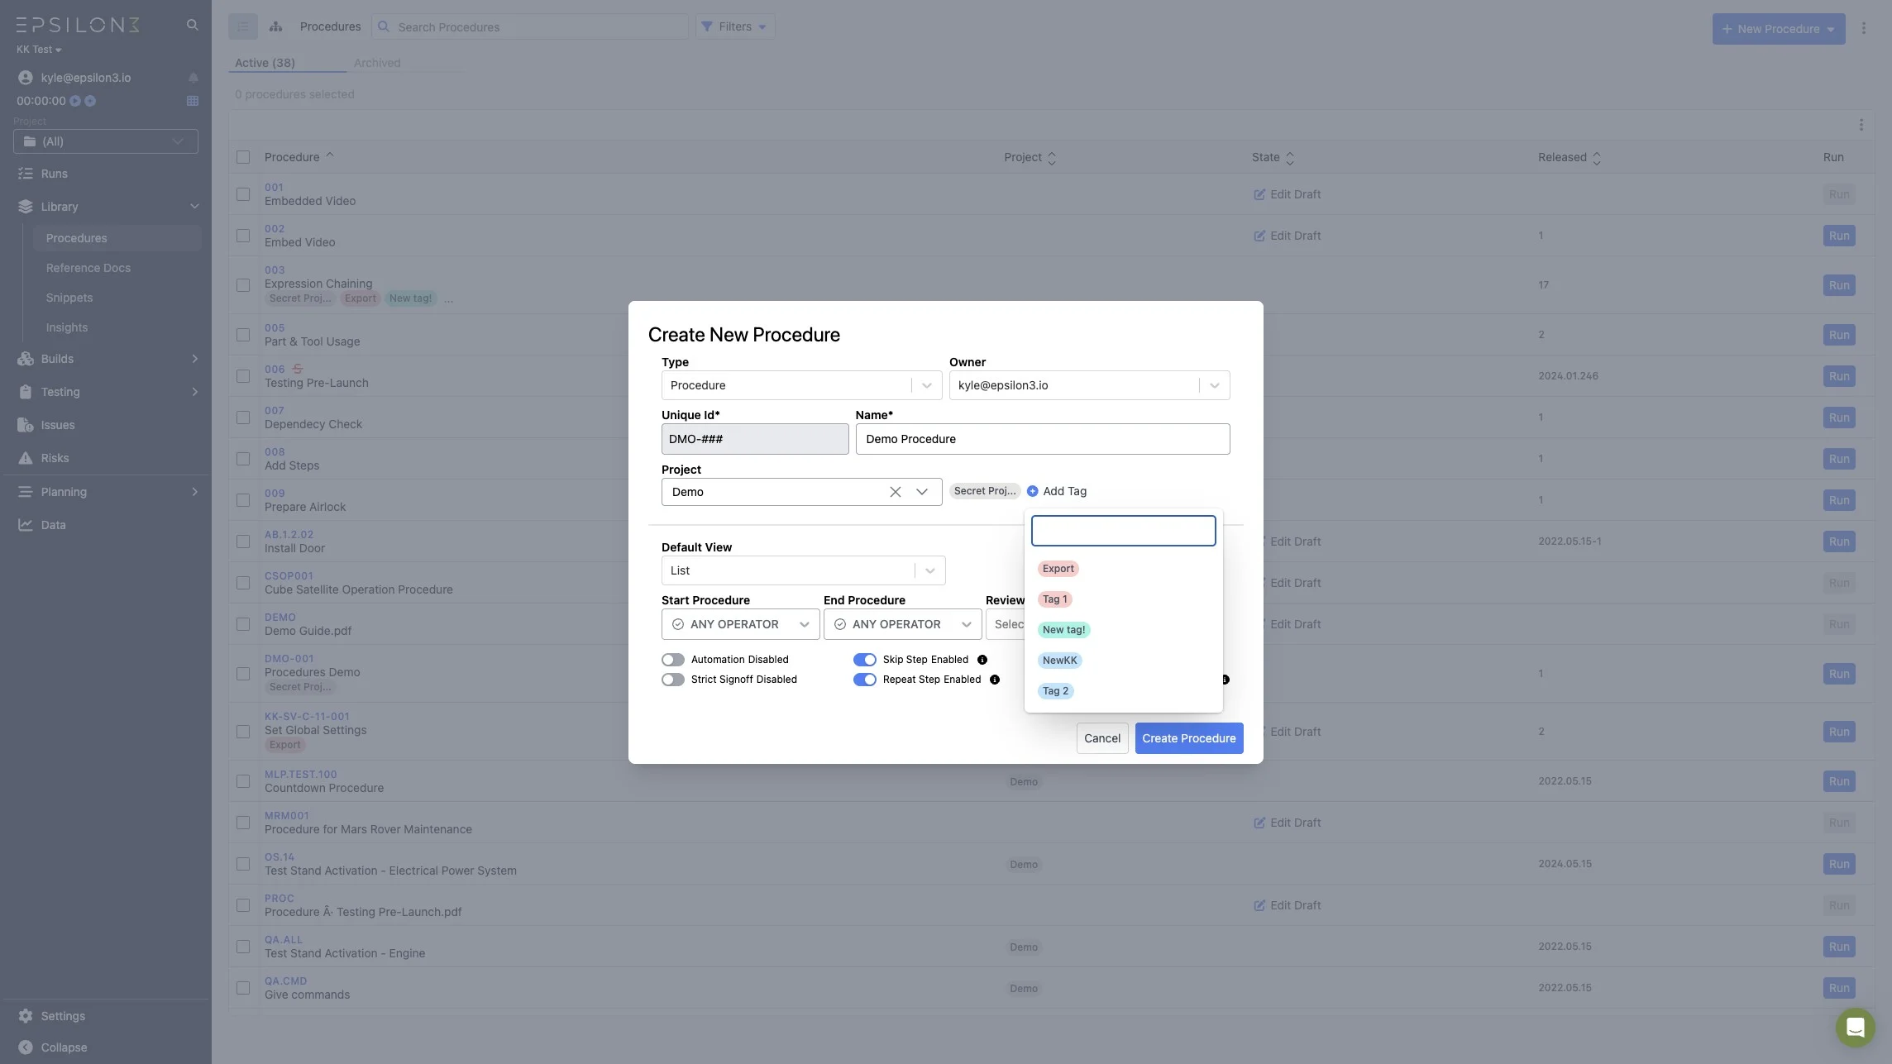Switch to list view icon in toolbar
This screenshot has width=1892, height=1064.
tap(243, 26)
